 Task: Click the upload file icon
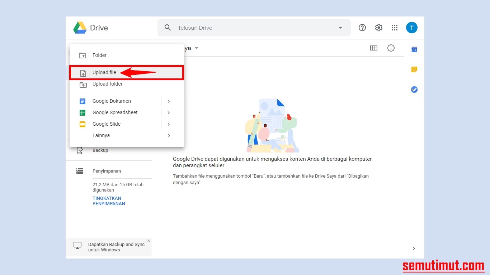pos(83,73)
